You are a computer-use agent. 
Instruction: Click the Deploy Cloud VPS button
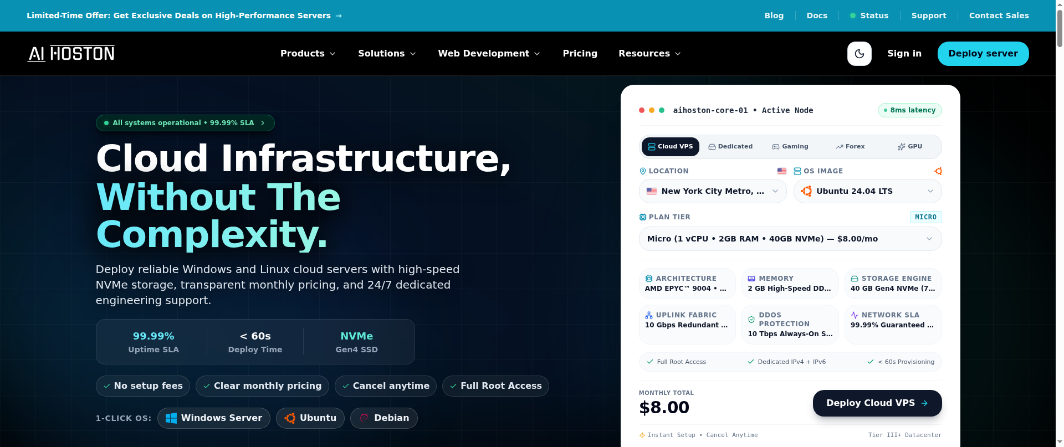[x=877, y=403]
